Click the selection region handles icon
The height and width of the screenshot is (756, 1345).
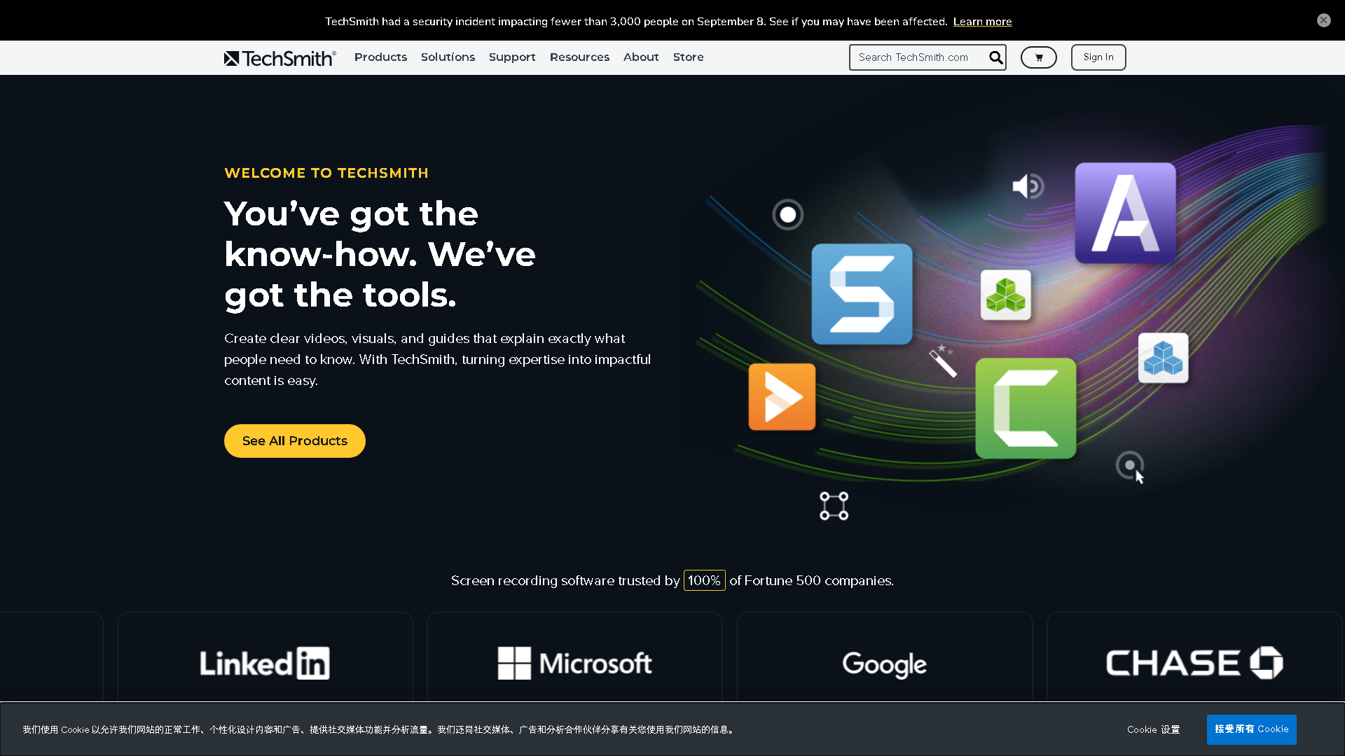pyautogui.click(x=834, y=505)
